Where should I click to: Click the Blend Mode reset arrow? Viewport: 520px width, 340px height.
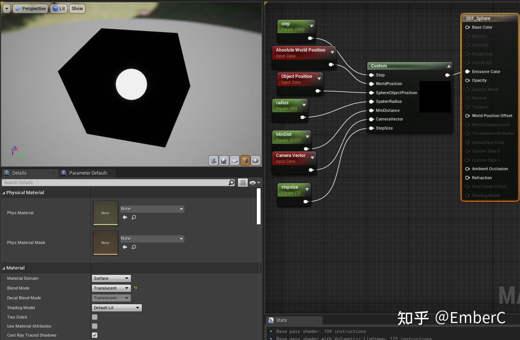click(135, 288)
